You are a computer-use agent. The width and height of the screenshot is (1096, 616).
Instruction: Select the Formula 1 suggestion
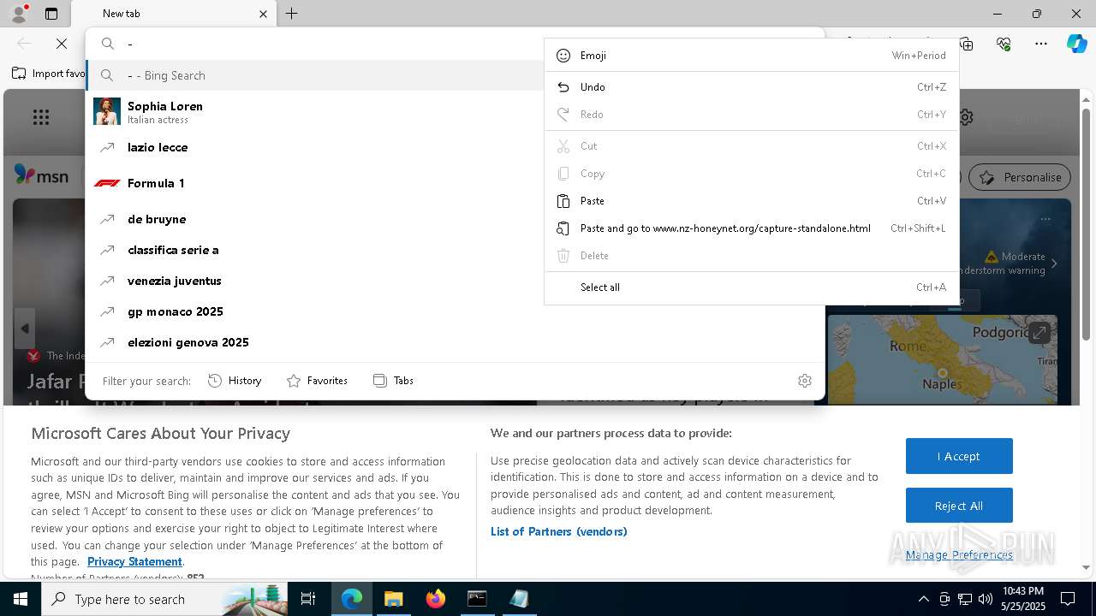click(x=314, y=183)
